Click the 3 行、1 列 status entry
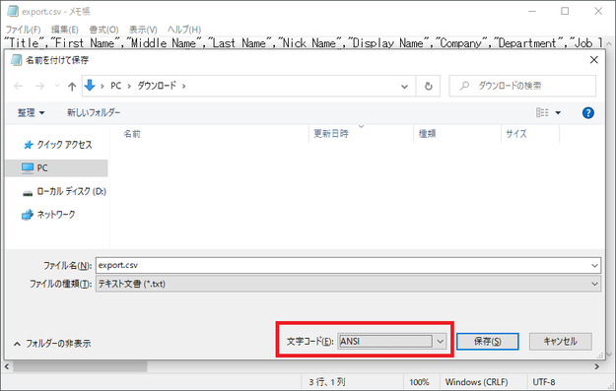Screen dimensions: 616x391 tap(327, 382)
